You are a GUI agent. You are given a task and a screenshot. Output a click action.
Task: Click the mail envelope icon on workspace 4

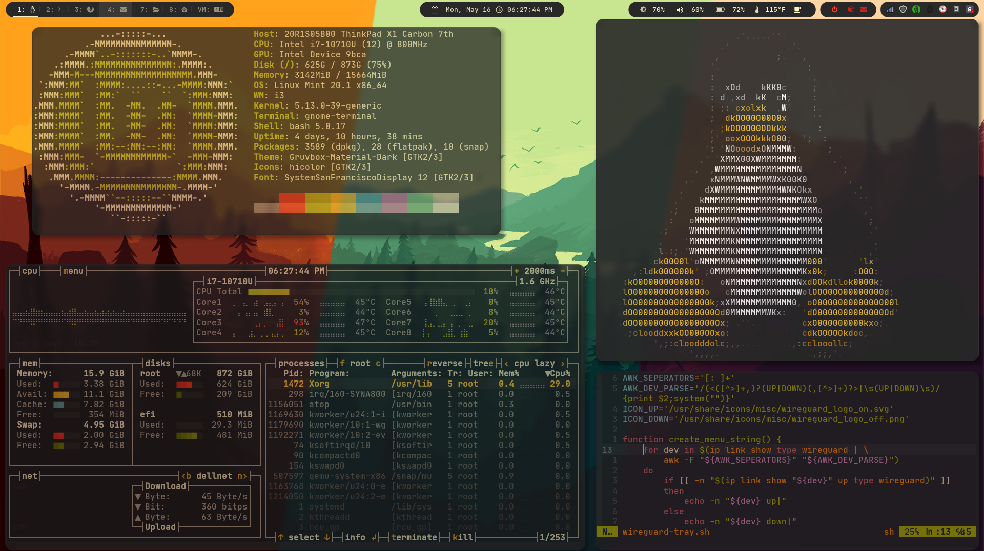click(x=124, y=9)
